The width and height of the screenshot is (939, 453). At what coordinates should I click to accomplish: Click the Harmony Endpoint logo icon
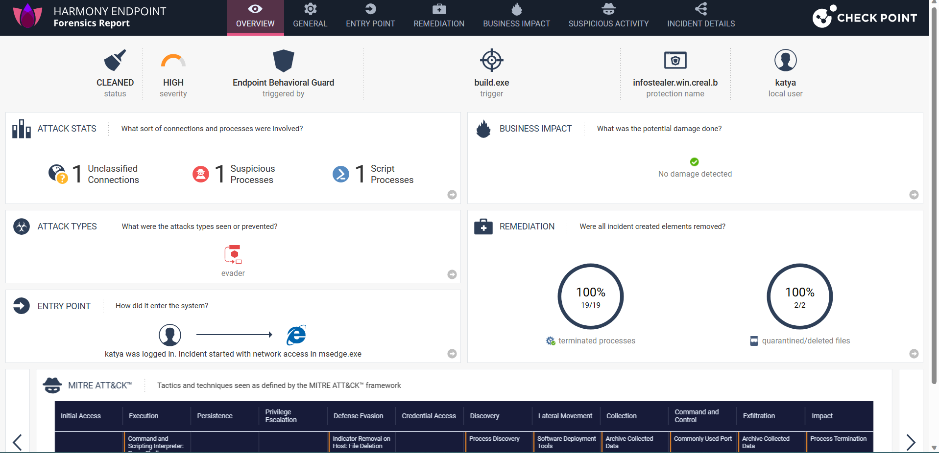coord(27,16)
